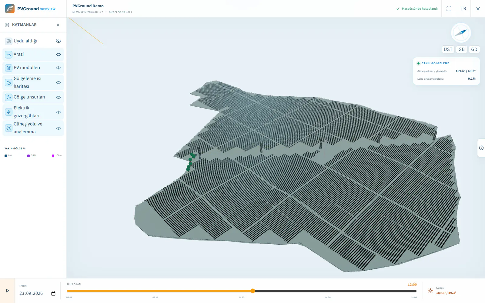Click the 0% shade legend swatch

point(6,156)
